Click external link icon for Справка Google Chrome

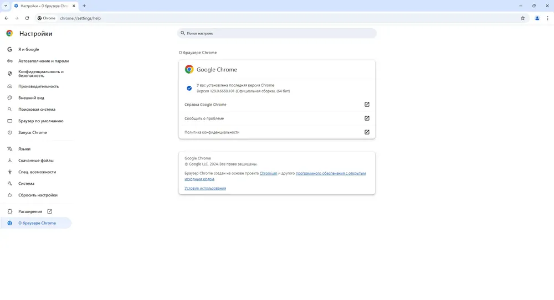(367, 105)
